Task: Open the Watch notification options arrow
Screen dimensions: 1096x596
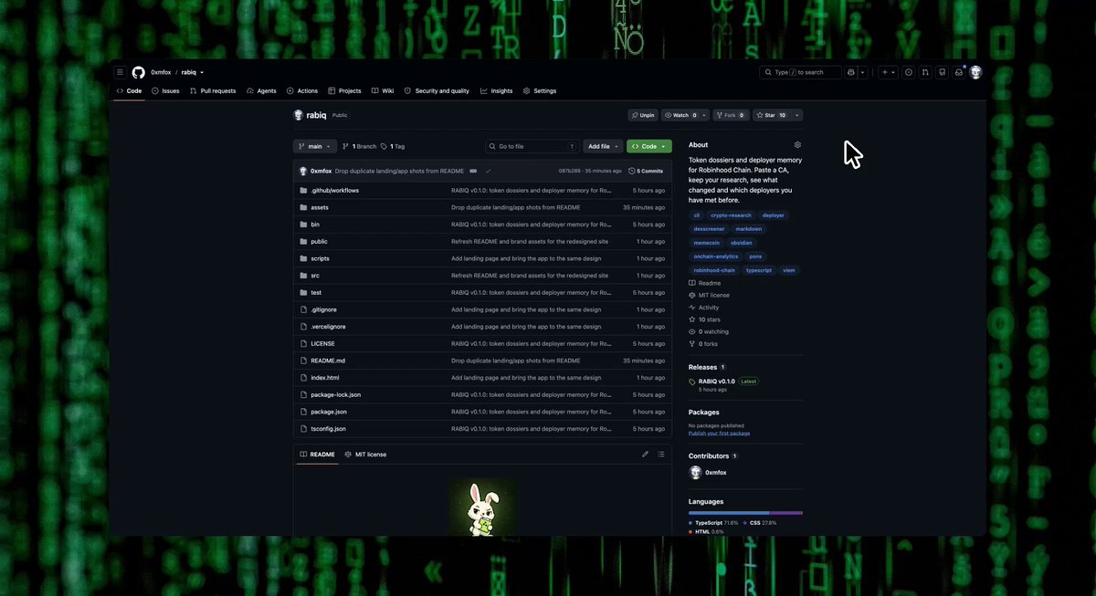Action: (705, 115)
